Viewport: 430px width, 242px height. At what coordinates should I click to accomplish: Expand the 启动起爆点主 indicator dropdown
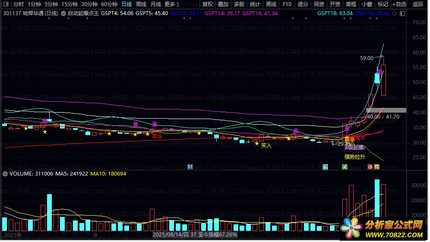pyautogui.click(x=64, y=13)
